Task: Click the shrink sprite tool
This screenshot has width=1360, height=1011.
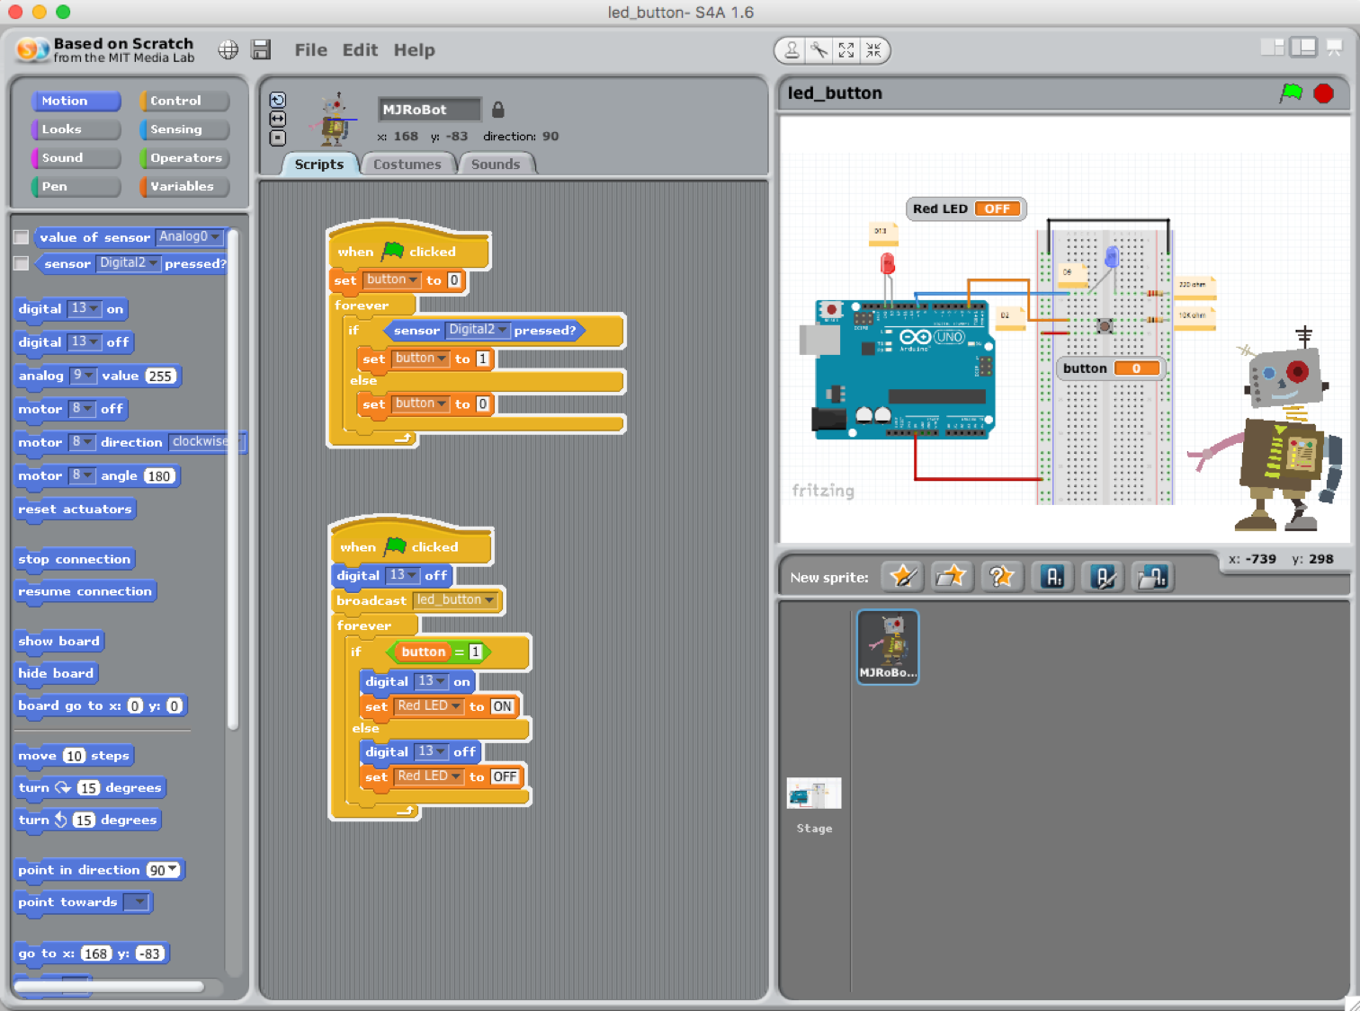Action: (x=872, y=50)
